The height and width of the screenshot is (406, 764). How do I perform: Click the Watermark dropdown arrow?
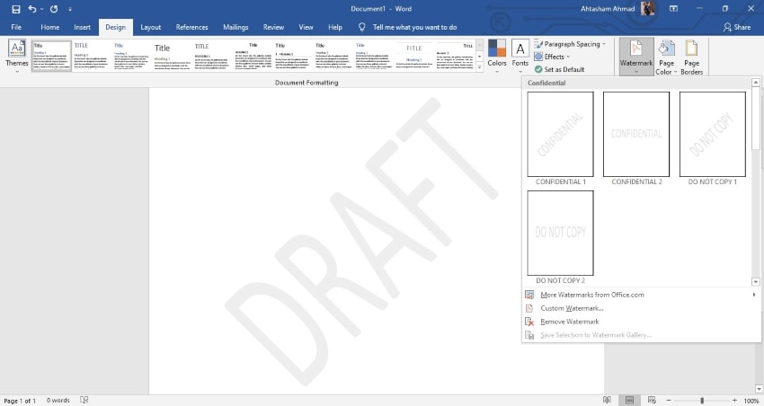point(636,72)
